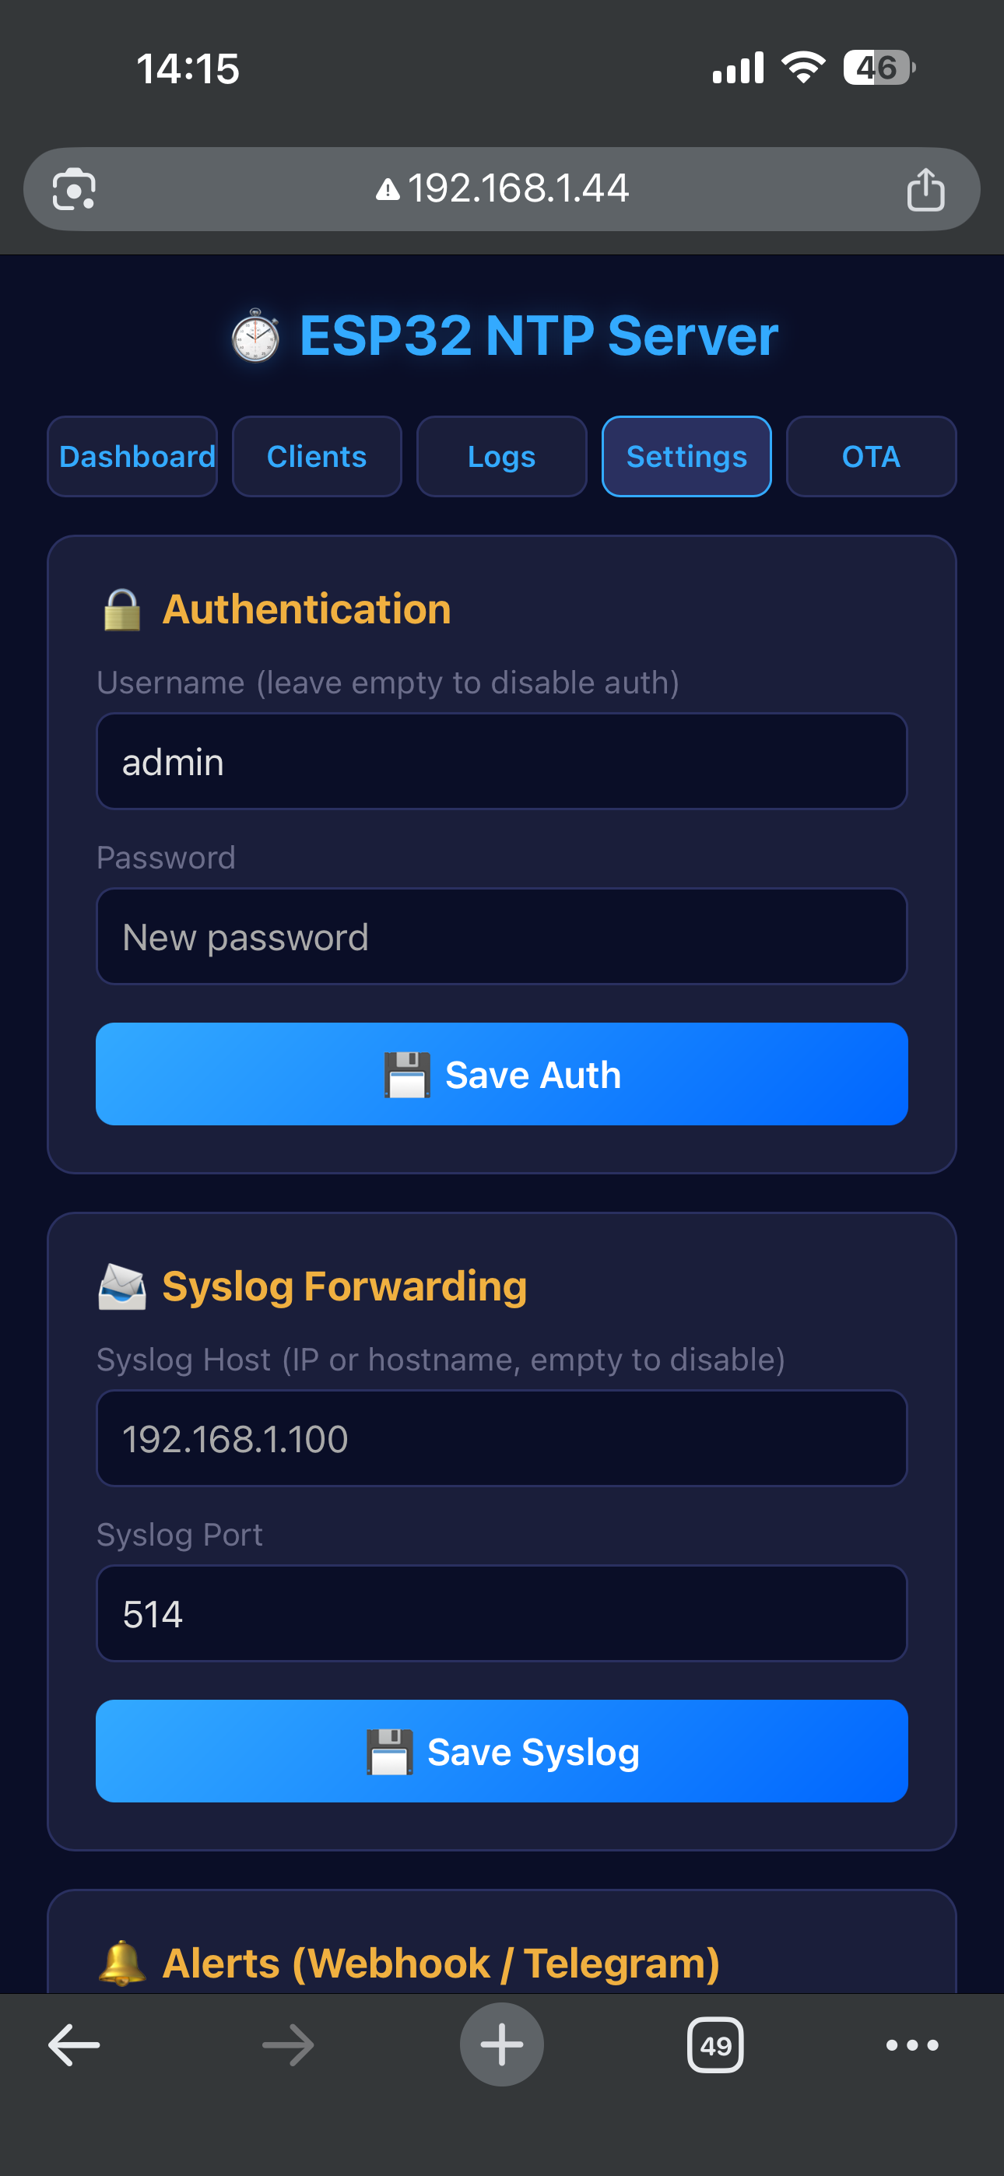Edit the Syslog Host field

502,1438
